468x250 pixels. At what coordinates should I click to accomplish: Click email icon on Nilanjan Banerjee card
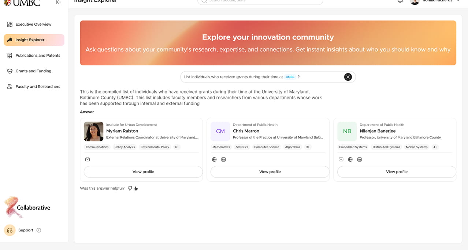(341, 159)
